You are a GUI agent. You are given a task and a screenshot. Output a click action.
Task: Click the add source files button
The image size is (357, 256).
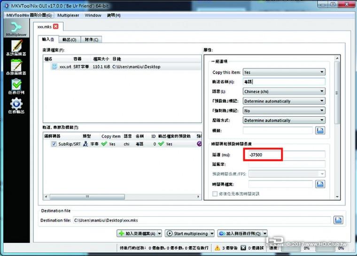(137, 233)
